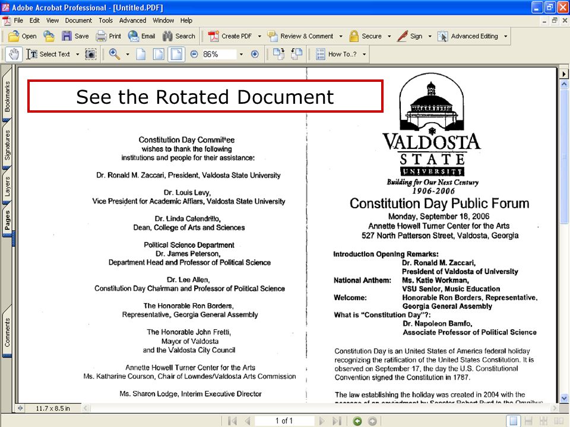Open the File menu
The height and width of the screenshot is (427, 570).
18,20
